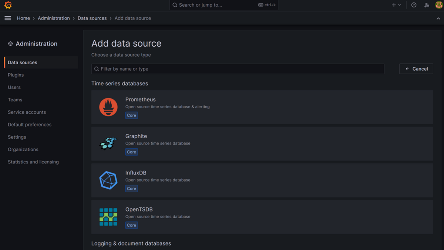Open the news feed RSS icon
Image resolution: width=444 pixels, height=250 pixels.
427,5
